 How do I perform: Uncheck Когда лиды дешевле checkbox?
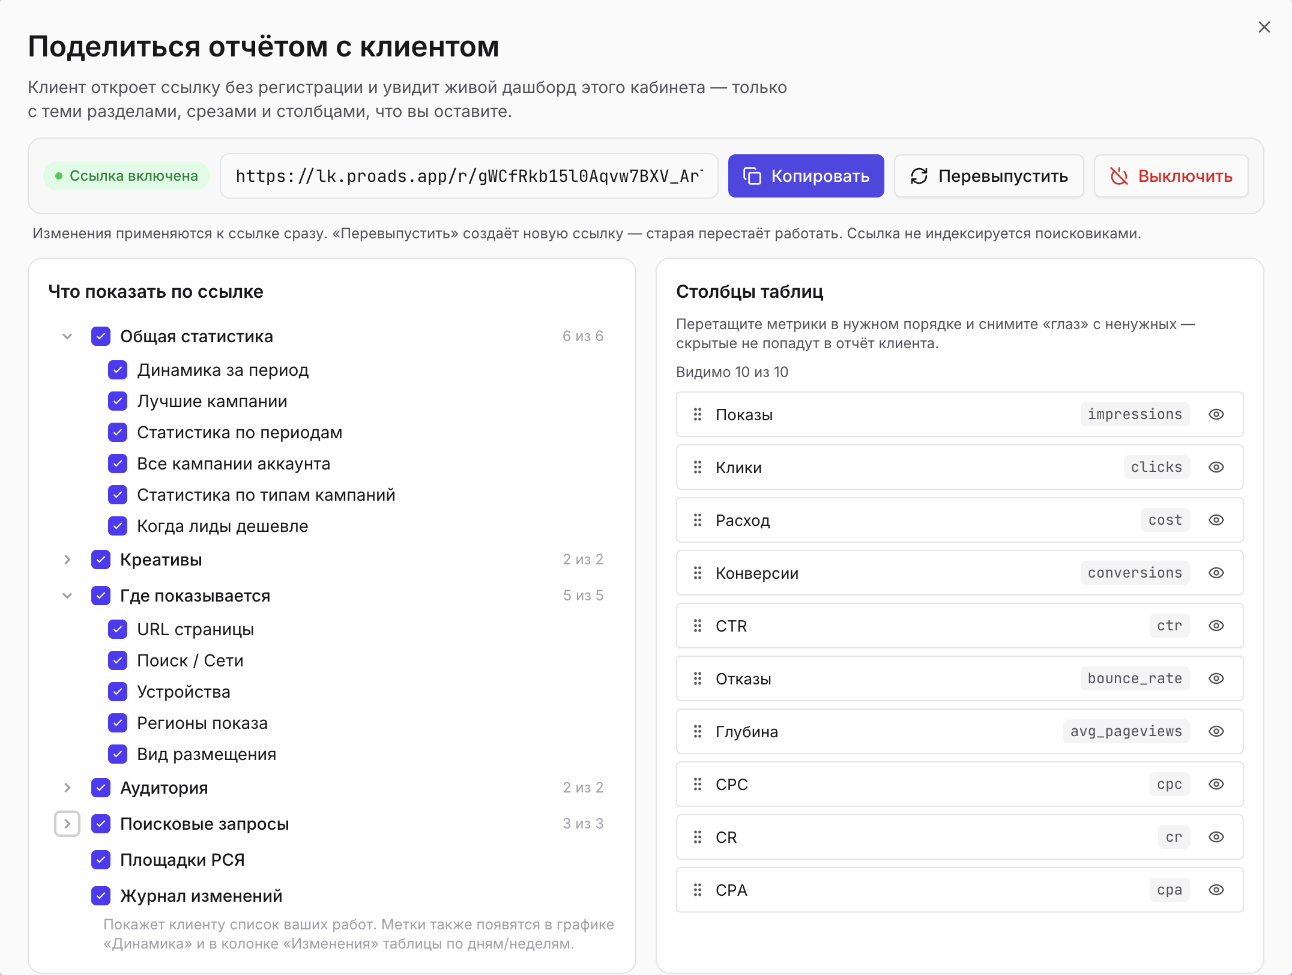click(x=118, y=526)
